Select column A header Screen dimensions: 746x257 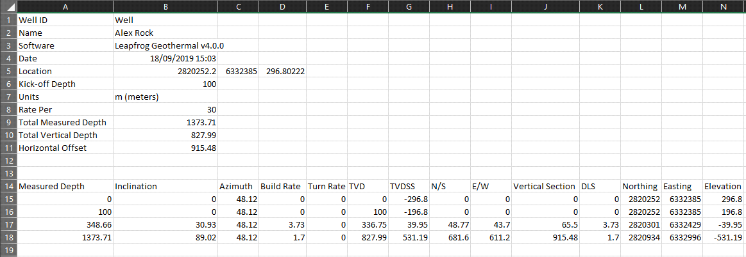pyautogui.click(x=63, y=6)
